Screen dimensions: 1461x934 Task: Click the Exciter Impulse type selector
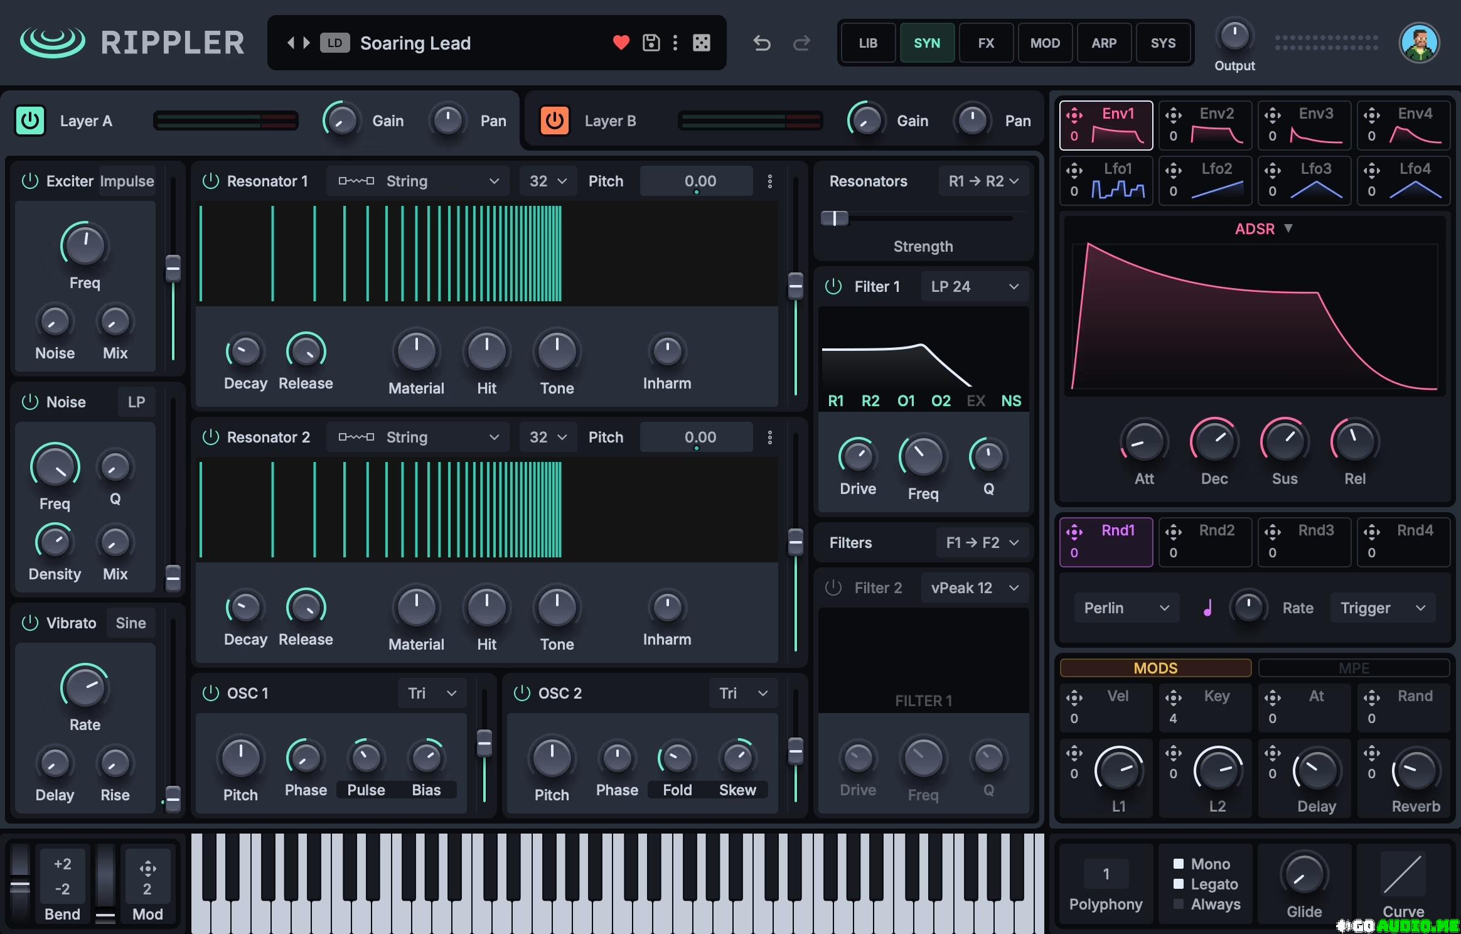[127, 181]
